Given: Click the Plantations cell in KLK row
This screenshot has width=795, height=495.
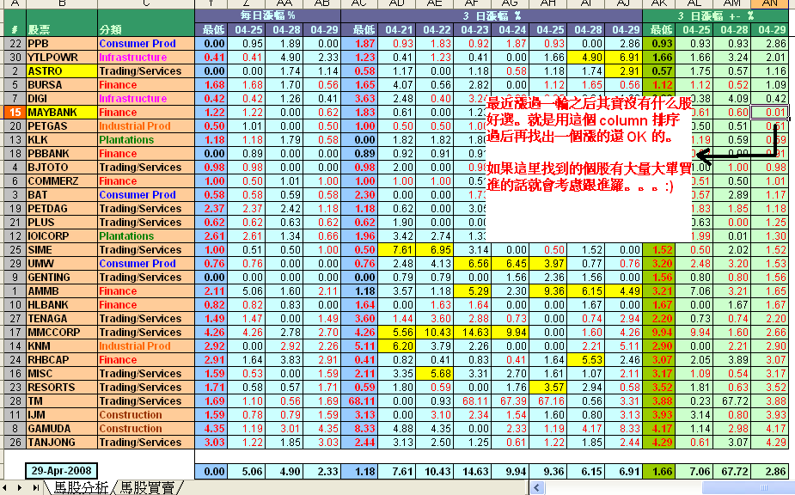Looking at the screenshot, I should (144, 140).
